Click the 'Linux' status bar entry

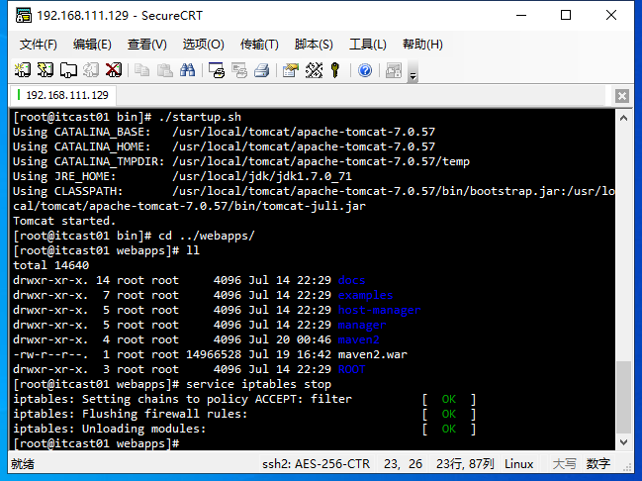(x=518, y=464)
